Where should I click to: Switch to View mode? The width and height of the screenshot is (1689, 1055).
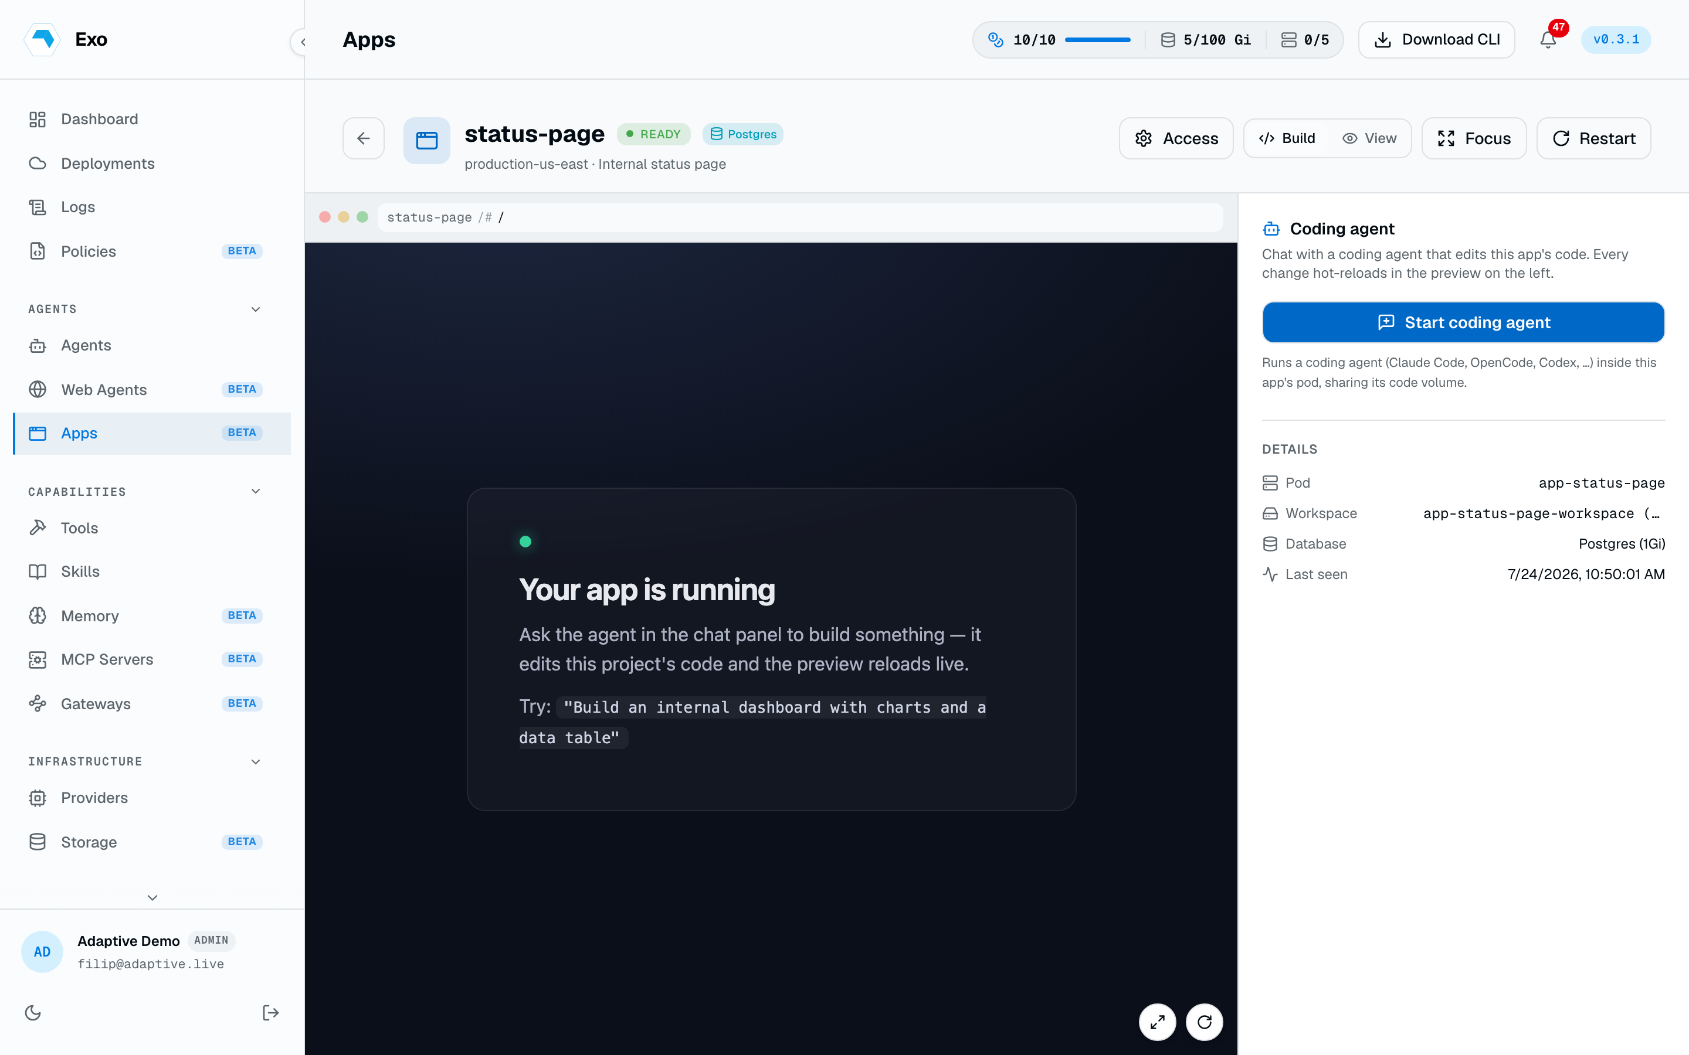(1369, 138)
